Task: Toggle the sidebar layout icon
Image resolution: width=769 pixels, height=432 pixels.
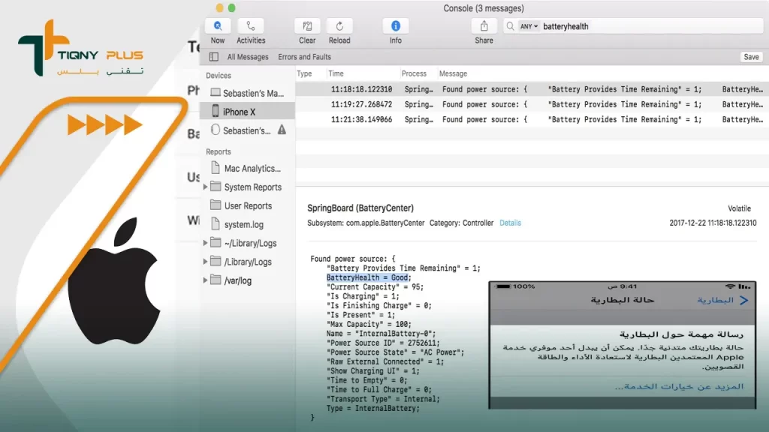Action: [x=214, y=57]
